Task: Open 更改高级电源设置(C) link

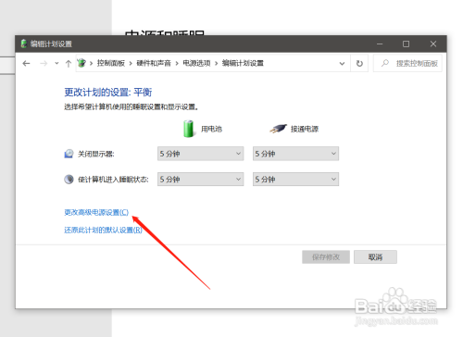Action: coord(96,212)
